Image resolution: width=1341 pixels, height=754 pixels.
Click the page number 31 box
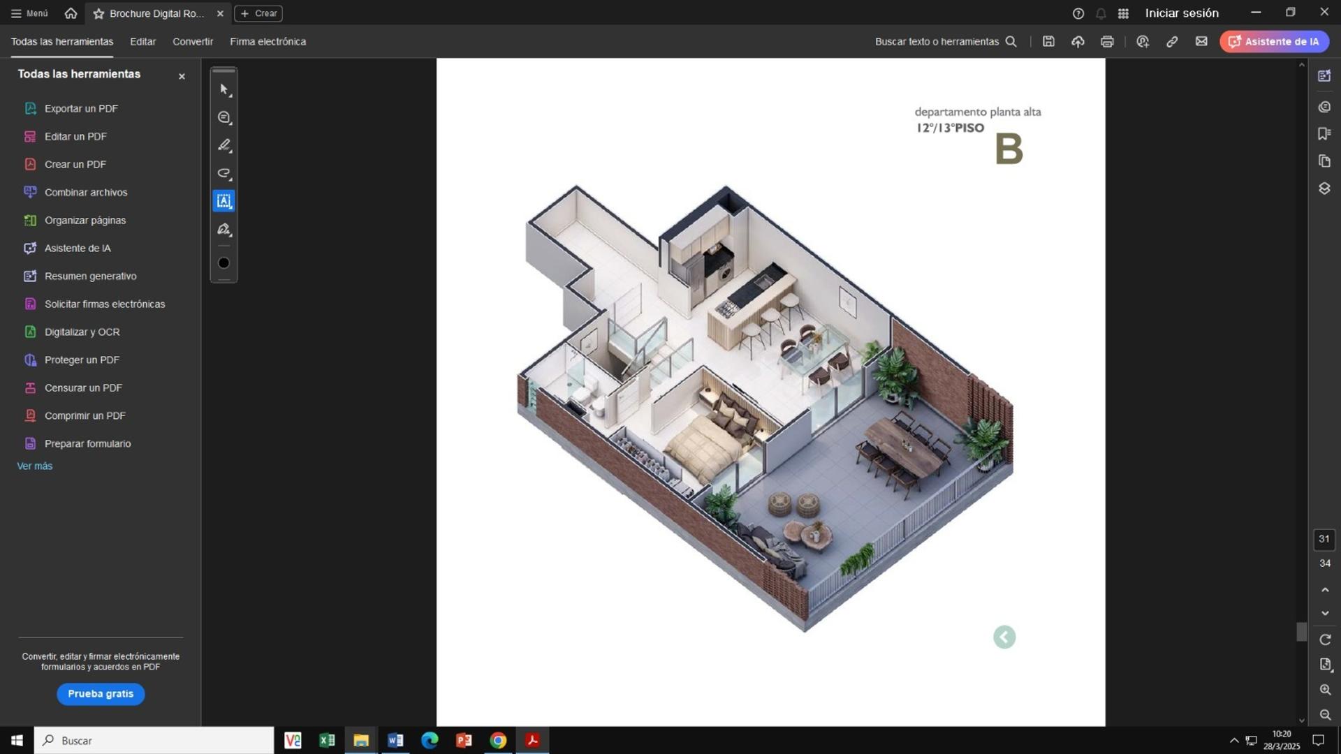click(x=1324, y=539)
